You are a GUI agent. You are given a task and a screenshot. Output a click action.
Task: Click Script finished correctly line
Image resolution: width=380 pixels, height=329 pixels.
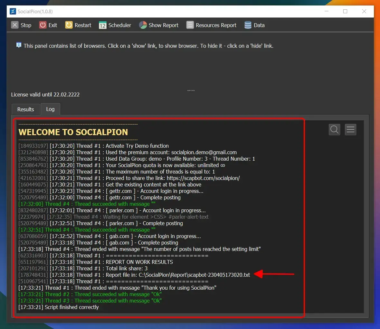coord(58,307)
